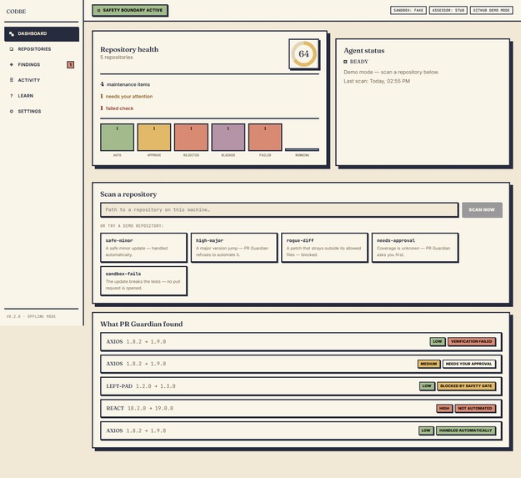Click the 'Repository health' heading

129,49
